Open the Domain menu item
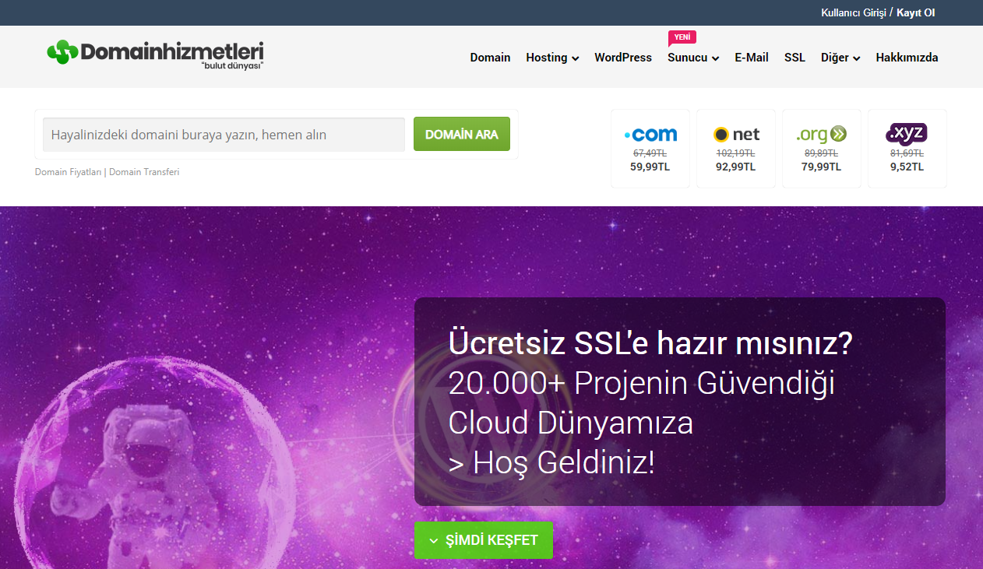This screenshot has height=569, width=983. [x=490, y=58]
